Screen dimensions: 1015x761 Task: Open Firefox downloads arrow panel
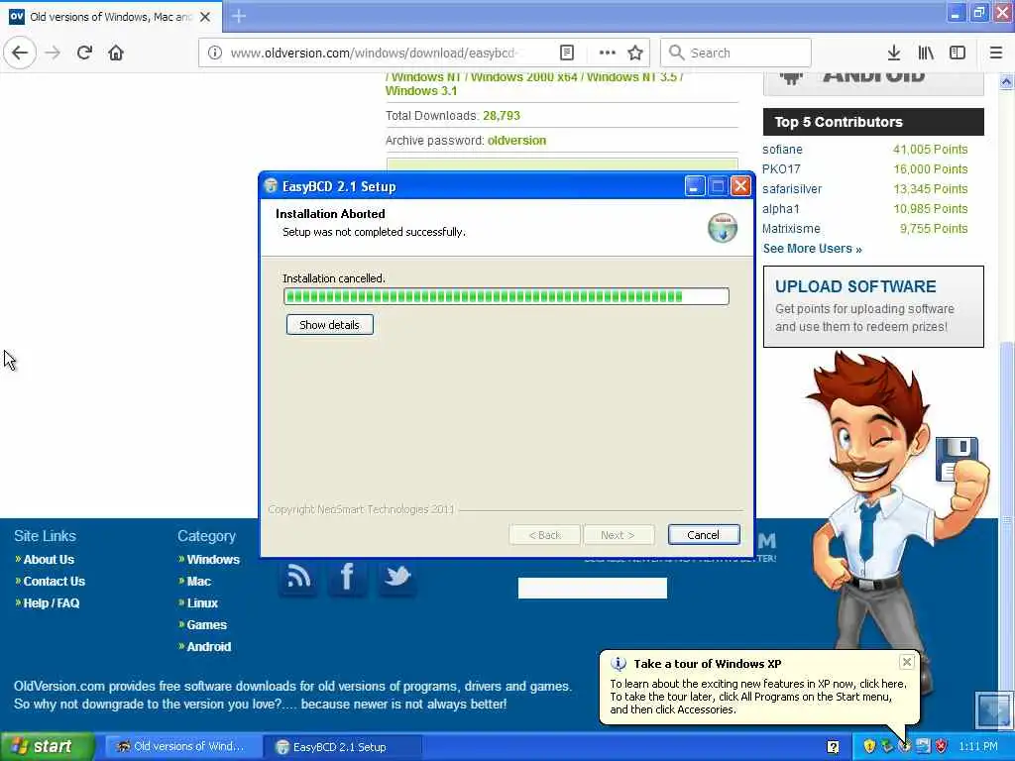coord(894,53)
